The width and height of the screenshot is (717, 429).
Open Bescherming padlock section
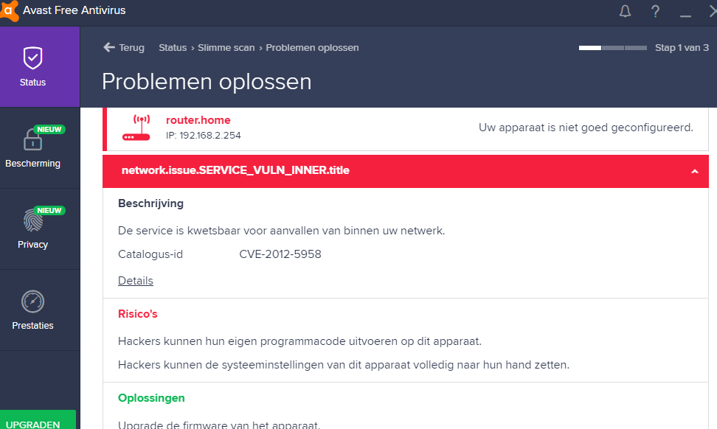pos(32,140)
